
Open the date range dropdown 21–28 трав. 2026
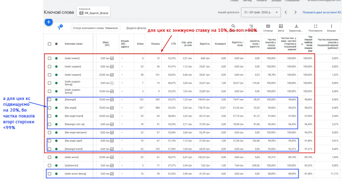pos(261,12)
